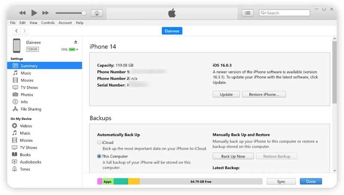Go back with the left chevron
This screenshot has width=344, height=195.
16,31
